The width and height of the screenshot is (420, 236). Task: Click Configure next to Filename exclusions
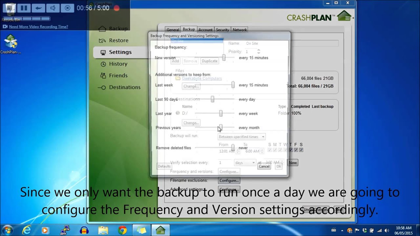tap(229, 181)
